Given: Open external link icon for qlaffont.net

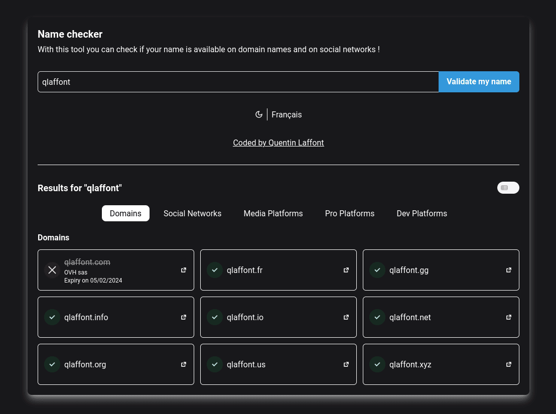Looking at the screenshot, I should (x=509, y=317).
